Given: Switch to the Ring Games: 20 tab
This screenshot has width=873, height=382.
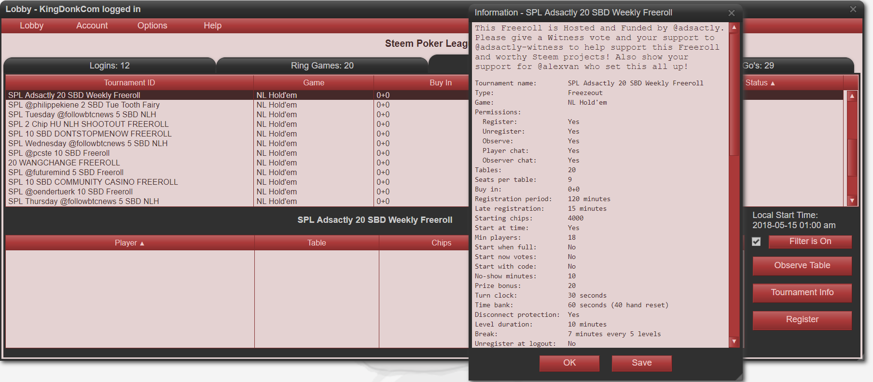Looking at the screenshot, I should pyautogui.click(x=322, y=66).
